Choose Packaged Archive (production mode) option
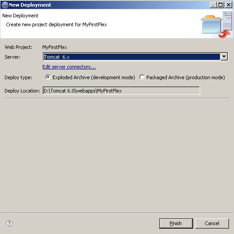The image size is (234, 234). click(142, 77)
